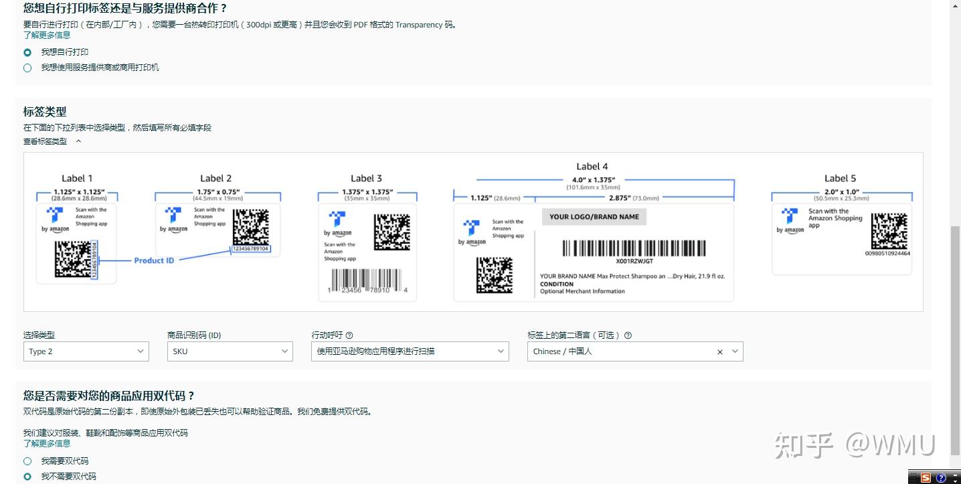Screen dimensions: 961x484
Task: Open the 行动呼吁 scanning dropdown
Action: tap(410, 351)
